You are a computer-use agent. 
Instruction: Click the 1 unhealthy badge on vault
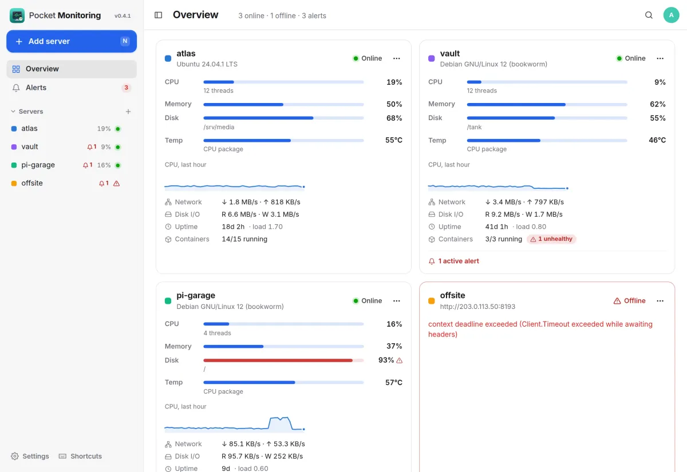[x=551, y=239]
